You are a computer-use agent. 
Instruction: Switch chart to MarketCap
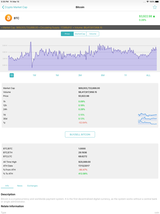[x=80, y=34]
